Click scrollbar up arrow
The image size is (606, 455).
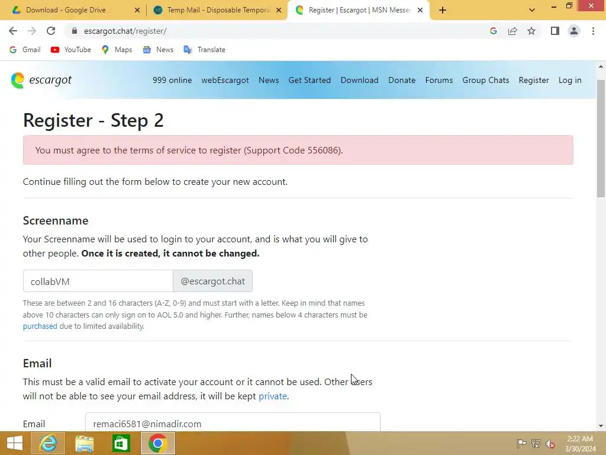(x=601, y=66)
